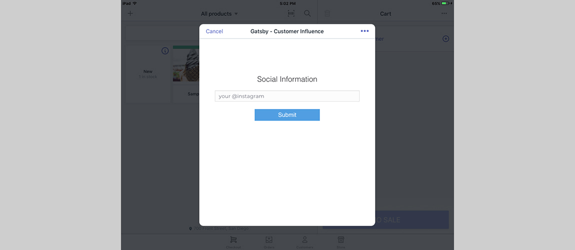
Task: Submit the Social Information form
Action: (x=287, y=114)
